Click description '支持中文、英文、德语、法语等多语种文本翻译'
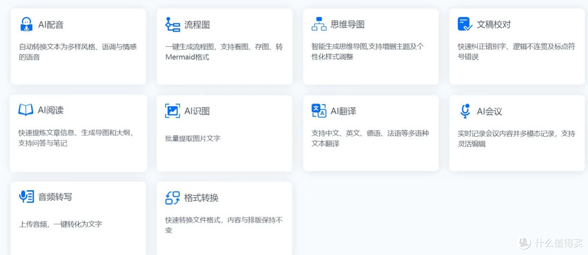Viewport: 588px width, 255px height. (370, 138)
